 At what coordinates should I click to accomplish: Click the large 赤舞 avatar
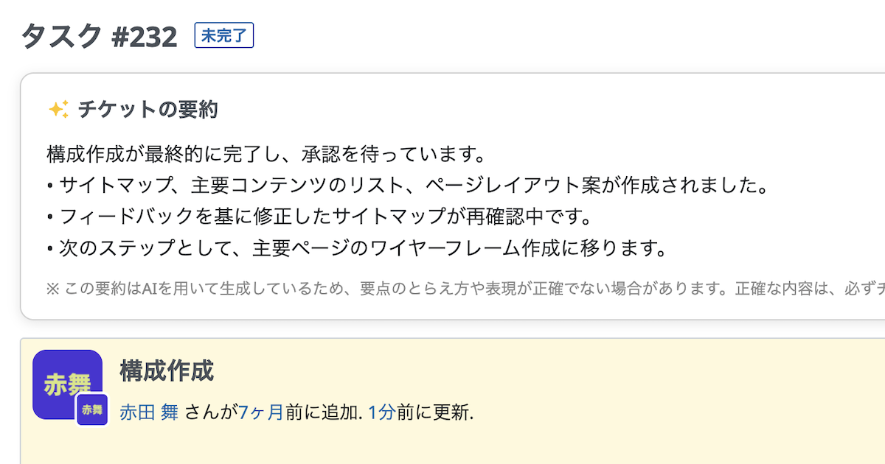click(x=64, y=380)
